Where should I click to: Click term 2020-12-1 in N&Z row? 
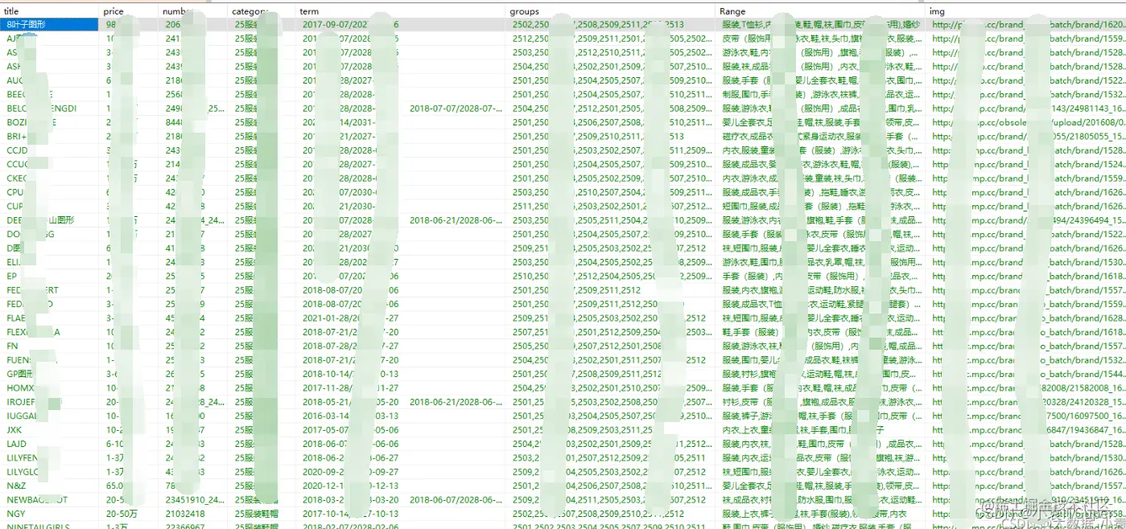(x=350, y=486)
